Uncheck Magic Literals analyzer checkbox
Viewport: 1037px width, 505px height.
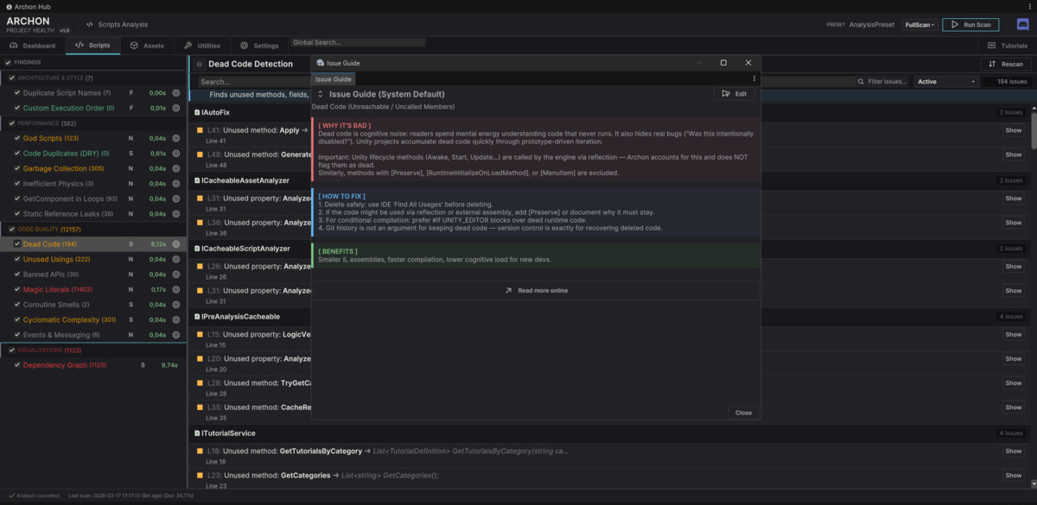(x=16, y=289)
